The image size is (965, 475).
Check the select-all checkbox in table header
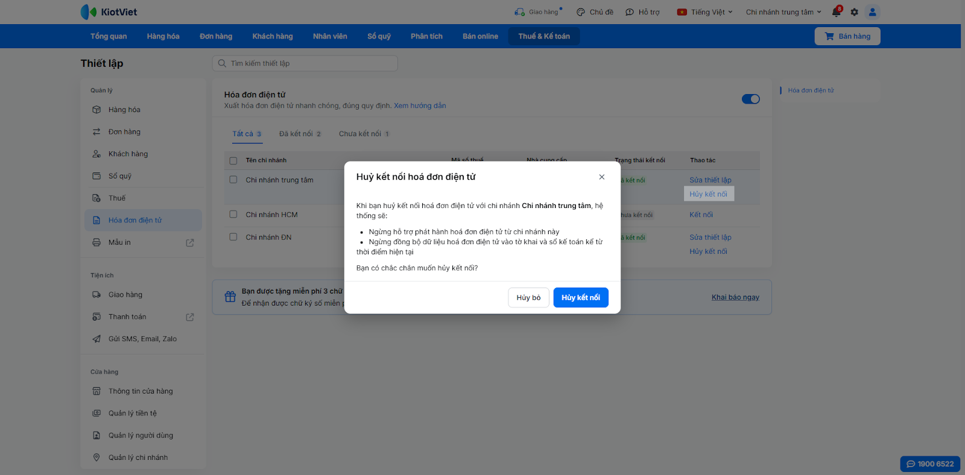(x=233, y=161)
